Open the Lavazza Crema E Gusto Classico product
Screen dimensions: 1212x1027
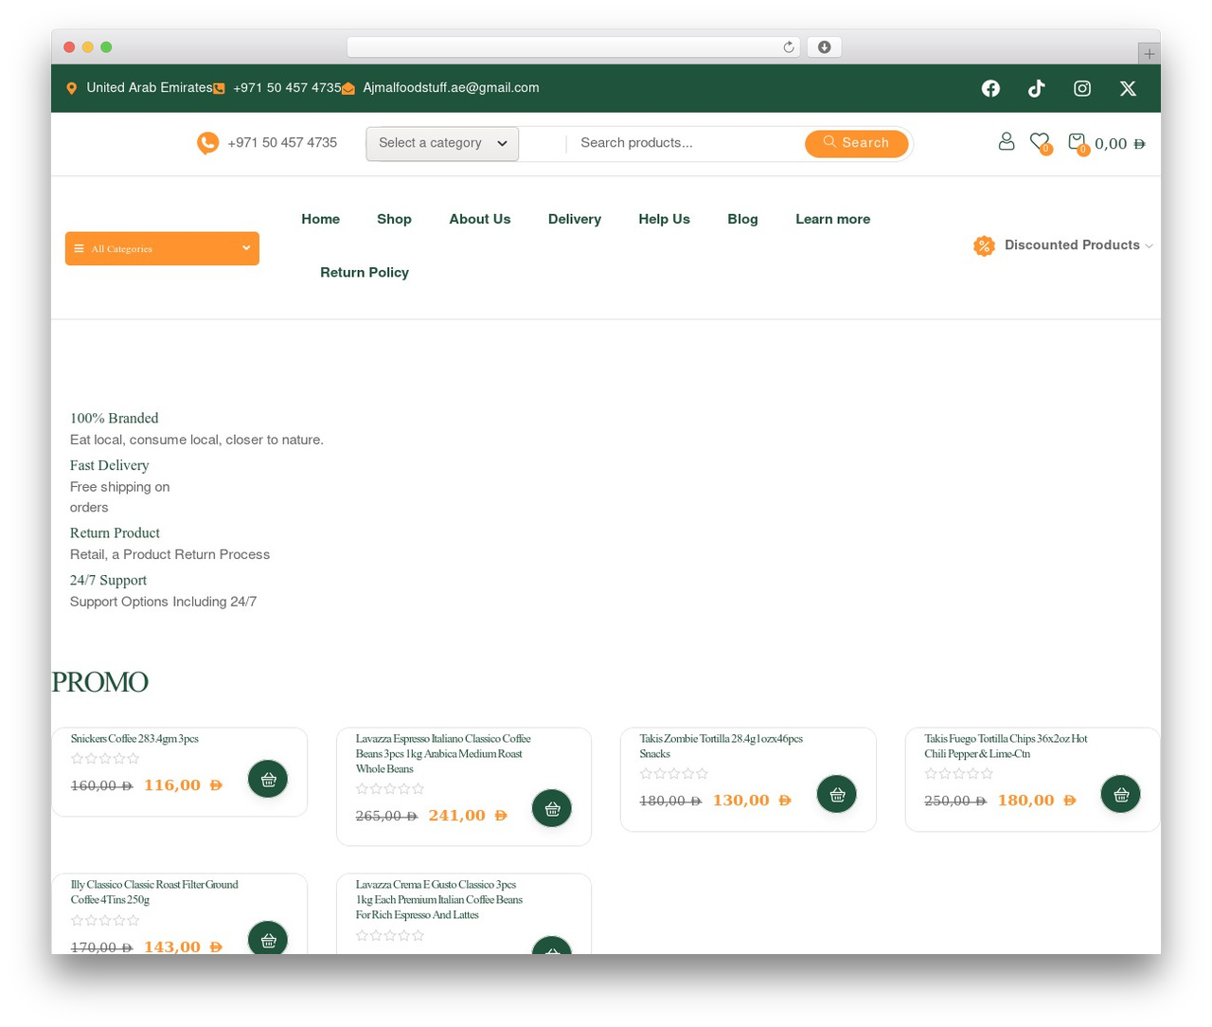[439, 900]
